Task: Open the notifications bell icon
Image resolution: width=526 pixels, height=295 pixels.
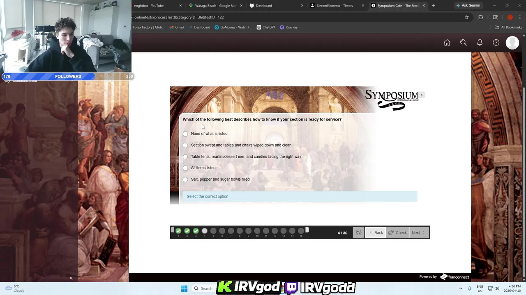Action: (x=480, y=43)
